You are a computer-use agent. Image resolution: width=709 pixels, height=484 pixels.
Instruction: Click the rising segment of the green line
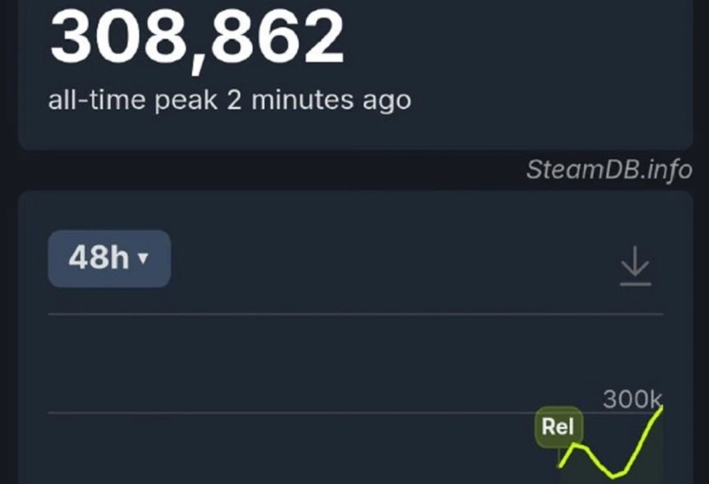click(x=644, y=437)
